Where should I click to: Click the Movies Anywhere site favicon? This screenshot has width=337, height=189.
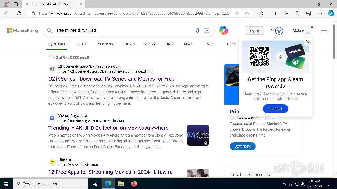52,118
